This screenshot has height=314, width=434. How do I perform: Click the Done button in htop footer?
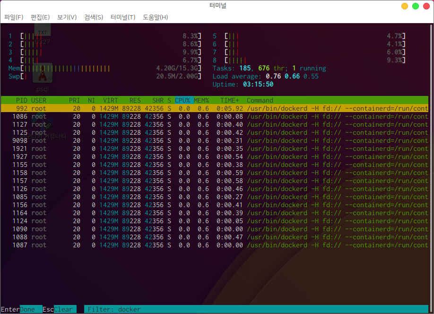pyautogui.click(x=27, y=309)
